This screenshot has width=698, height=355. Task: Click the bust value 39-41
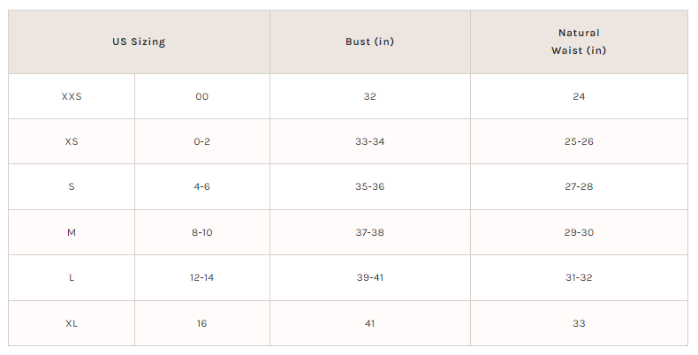[x=370, y=277]
